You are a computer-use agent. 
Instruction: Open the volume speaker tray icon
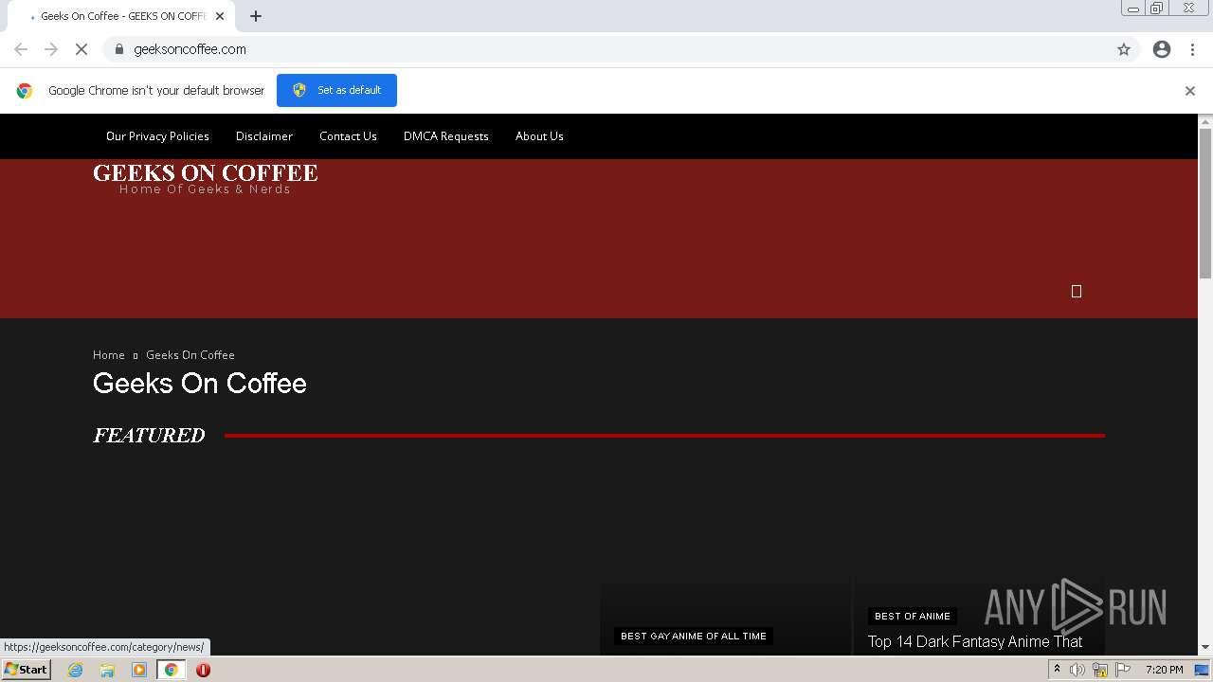coord(1077,670)
